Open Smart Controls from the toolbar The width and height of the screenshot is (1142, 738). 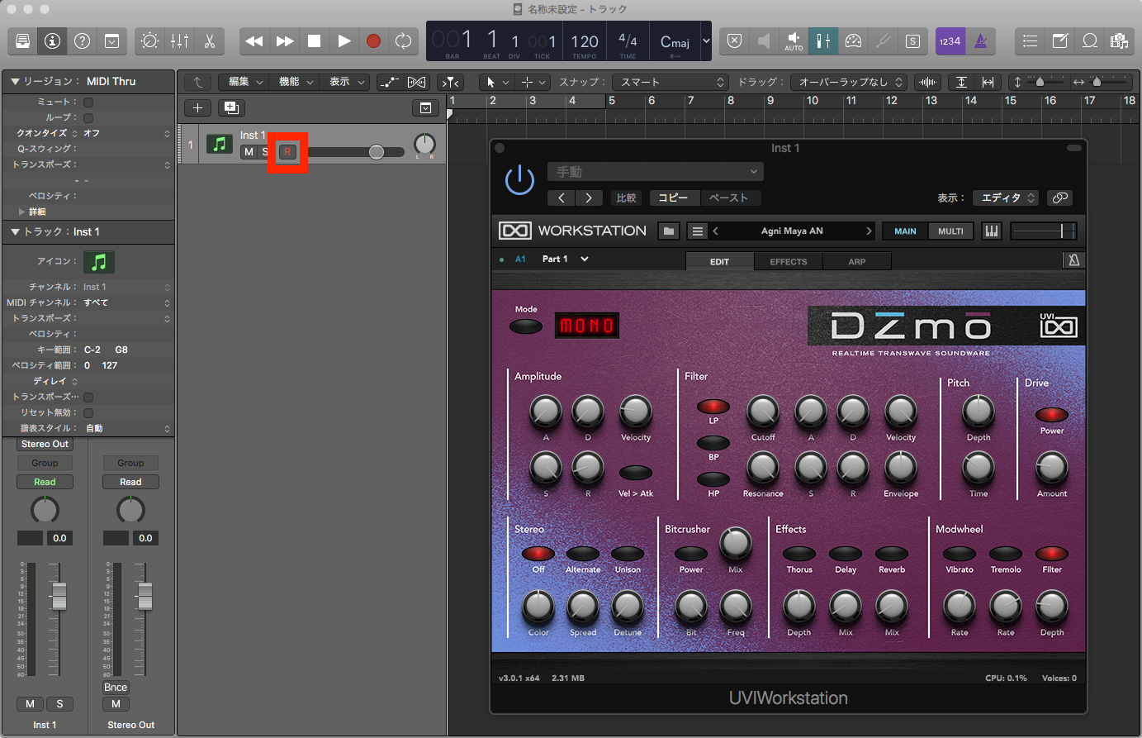point(150,40)
